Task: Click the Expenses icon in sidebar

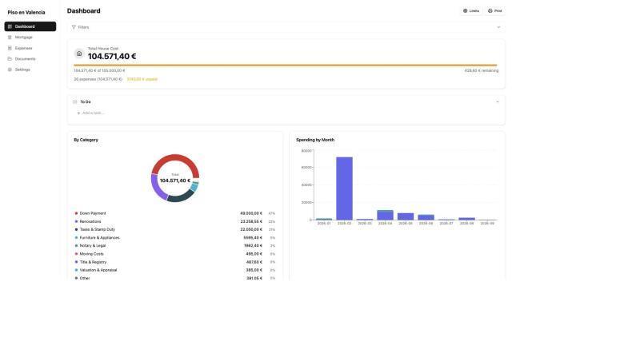Action: pos(10,48)
